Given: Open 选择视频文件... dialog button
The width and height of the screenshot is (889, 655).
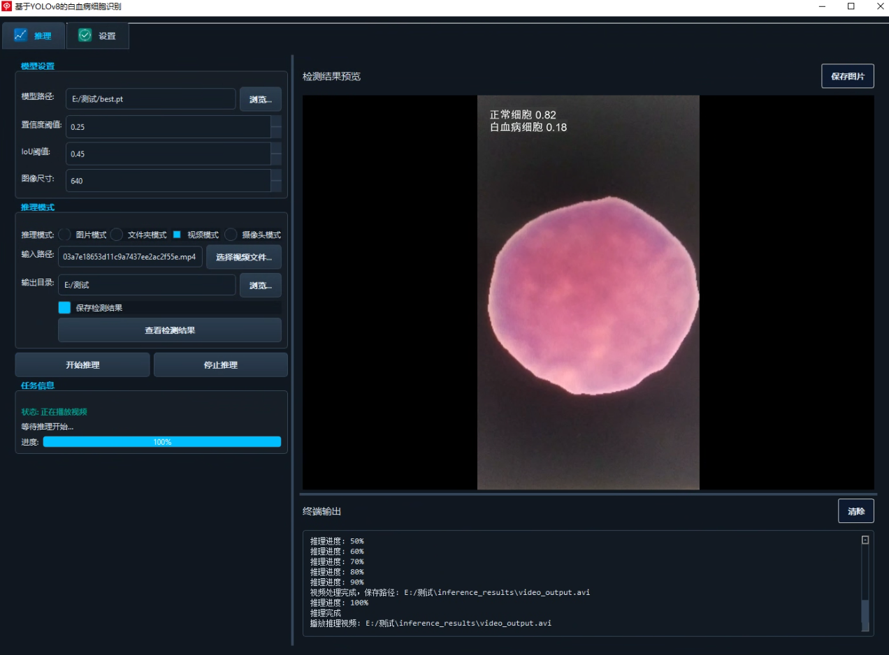Looking at the screenshot, I should (x=244, y=257).
